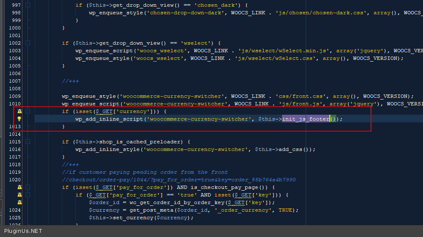Viewport: 423px width, 237px height.
Task: Click wp_add_inline_style function on line 1016
Action: 108,149
